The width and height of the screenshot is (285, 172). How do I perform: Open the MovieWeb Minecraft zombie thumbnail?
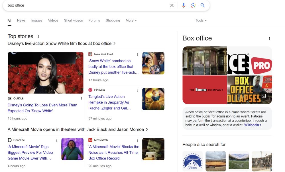click(153, 149)
